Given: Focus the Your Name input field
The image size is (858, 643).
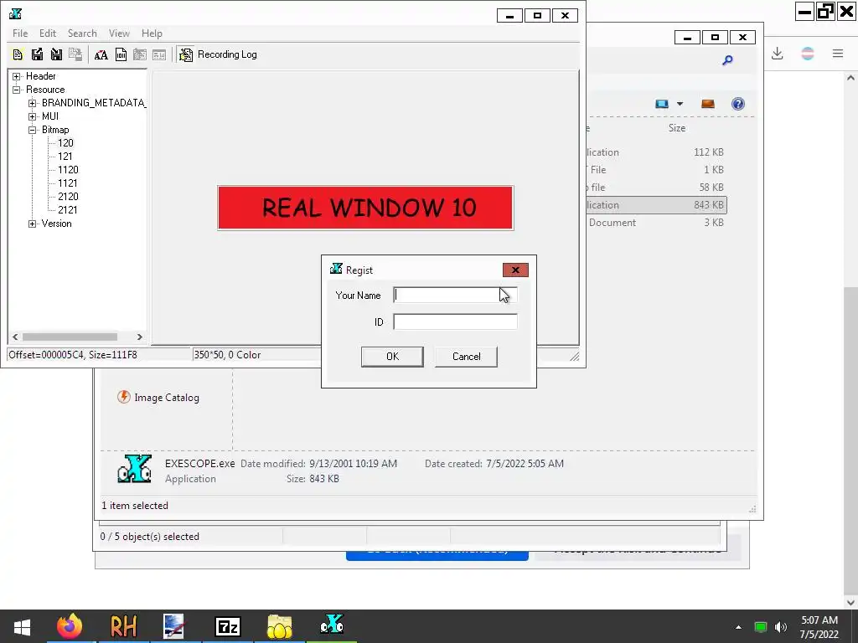Looking at the screenshot, I should pyautogui.click(x=455, y=296).
